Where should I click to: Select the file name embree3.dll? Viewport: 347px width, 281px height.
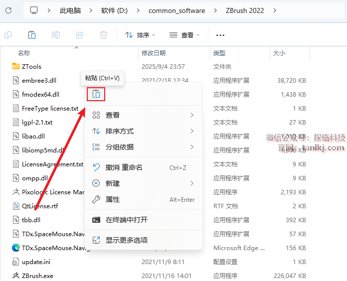(x=39, y=80)
